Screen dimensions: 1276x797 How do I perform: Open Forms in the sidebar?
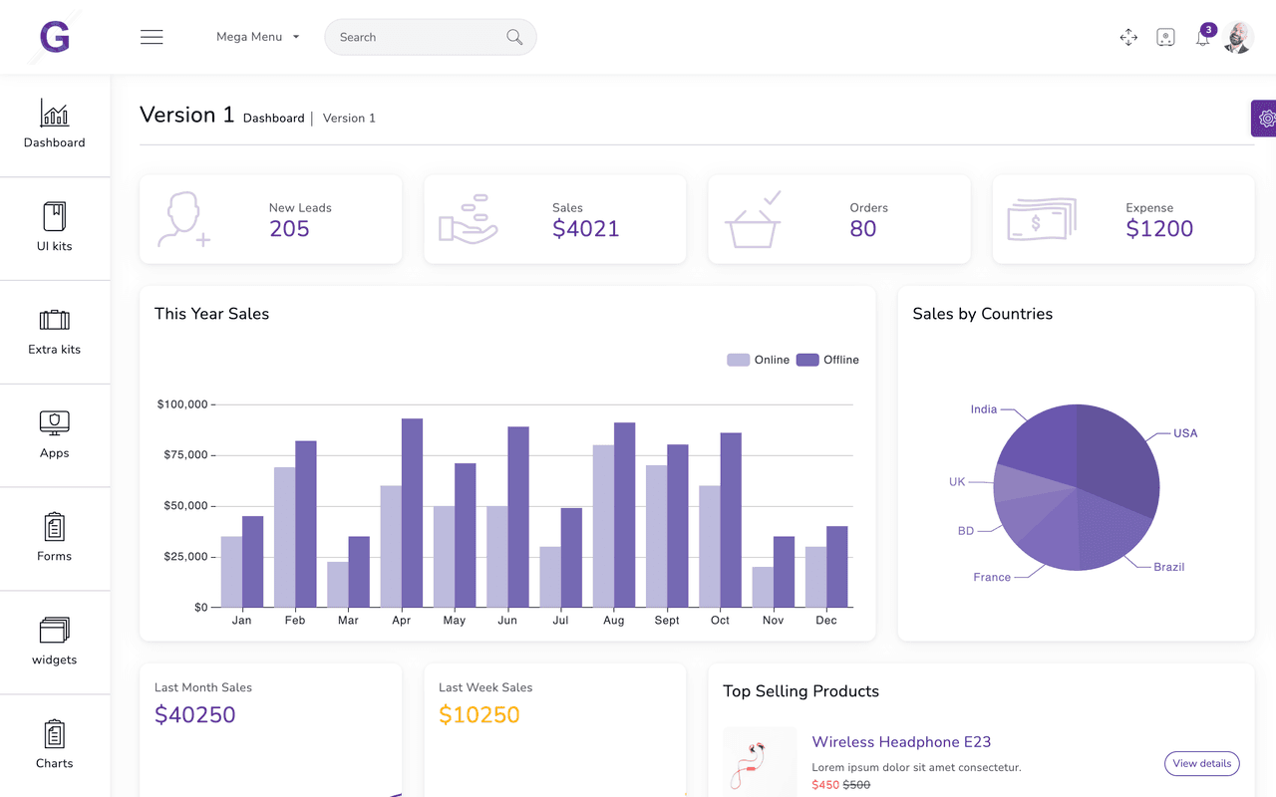(55, 539)
